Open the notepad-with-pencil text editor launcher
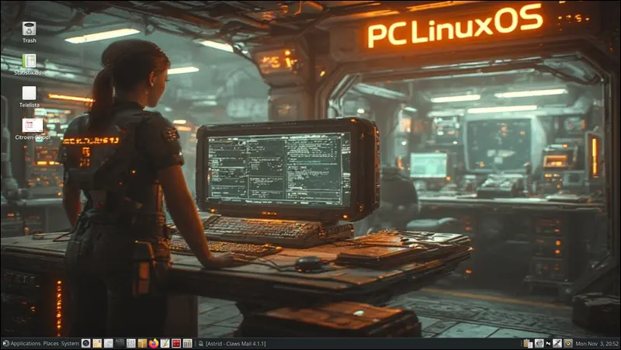 pos(165,343)
